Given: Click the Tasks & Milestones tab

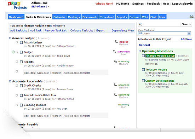Looking at the screenshot, I should (38, 17).
